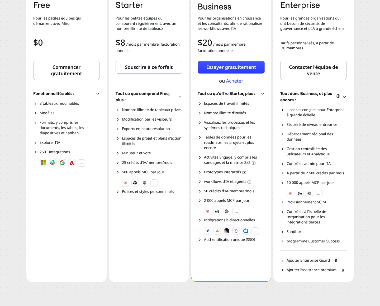The width and height of the screenshot is (380, 306).
Task: Expand the 250+ intégrations feature row
Action: coord(52,152)
